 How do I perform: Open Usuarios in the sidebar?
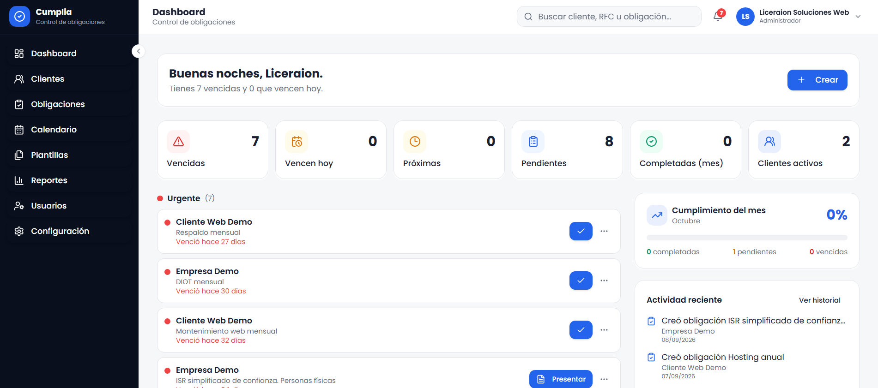click(69, 206)
